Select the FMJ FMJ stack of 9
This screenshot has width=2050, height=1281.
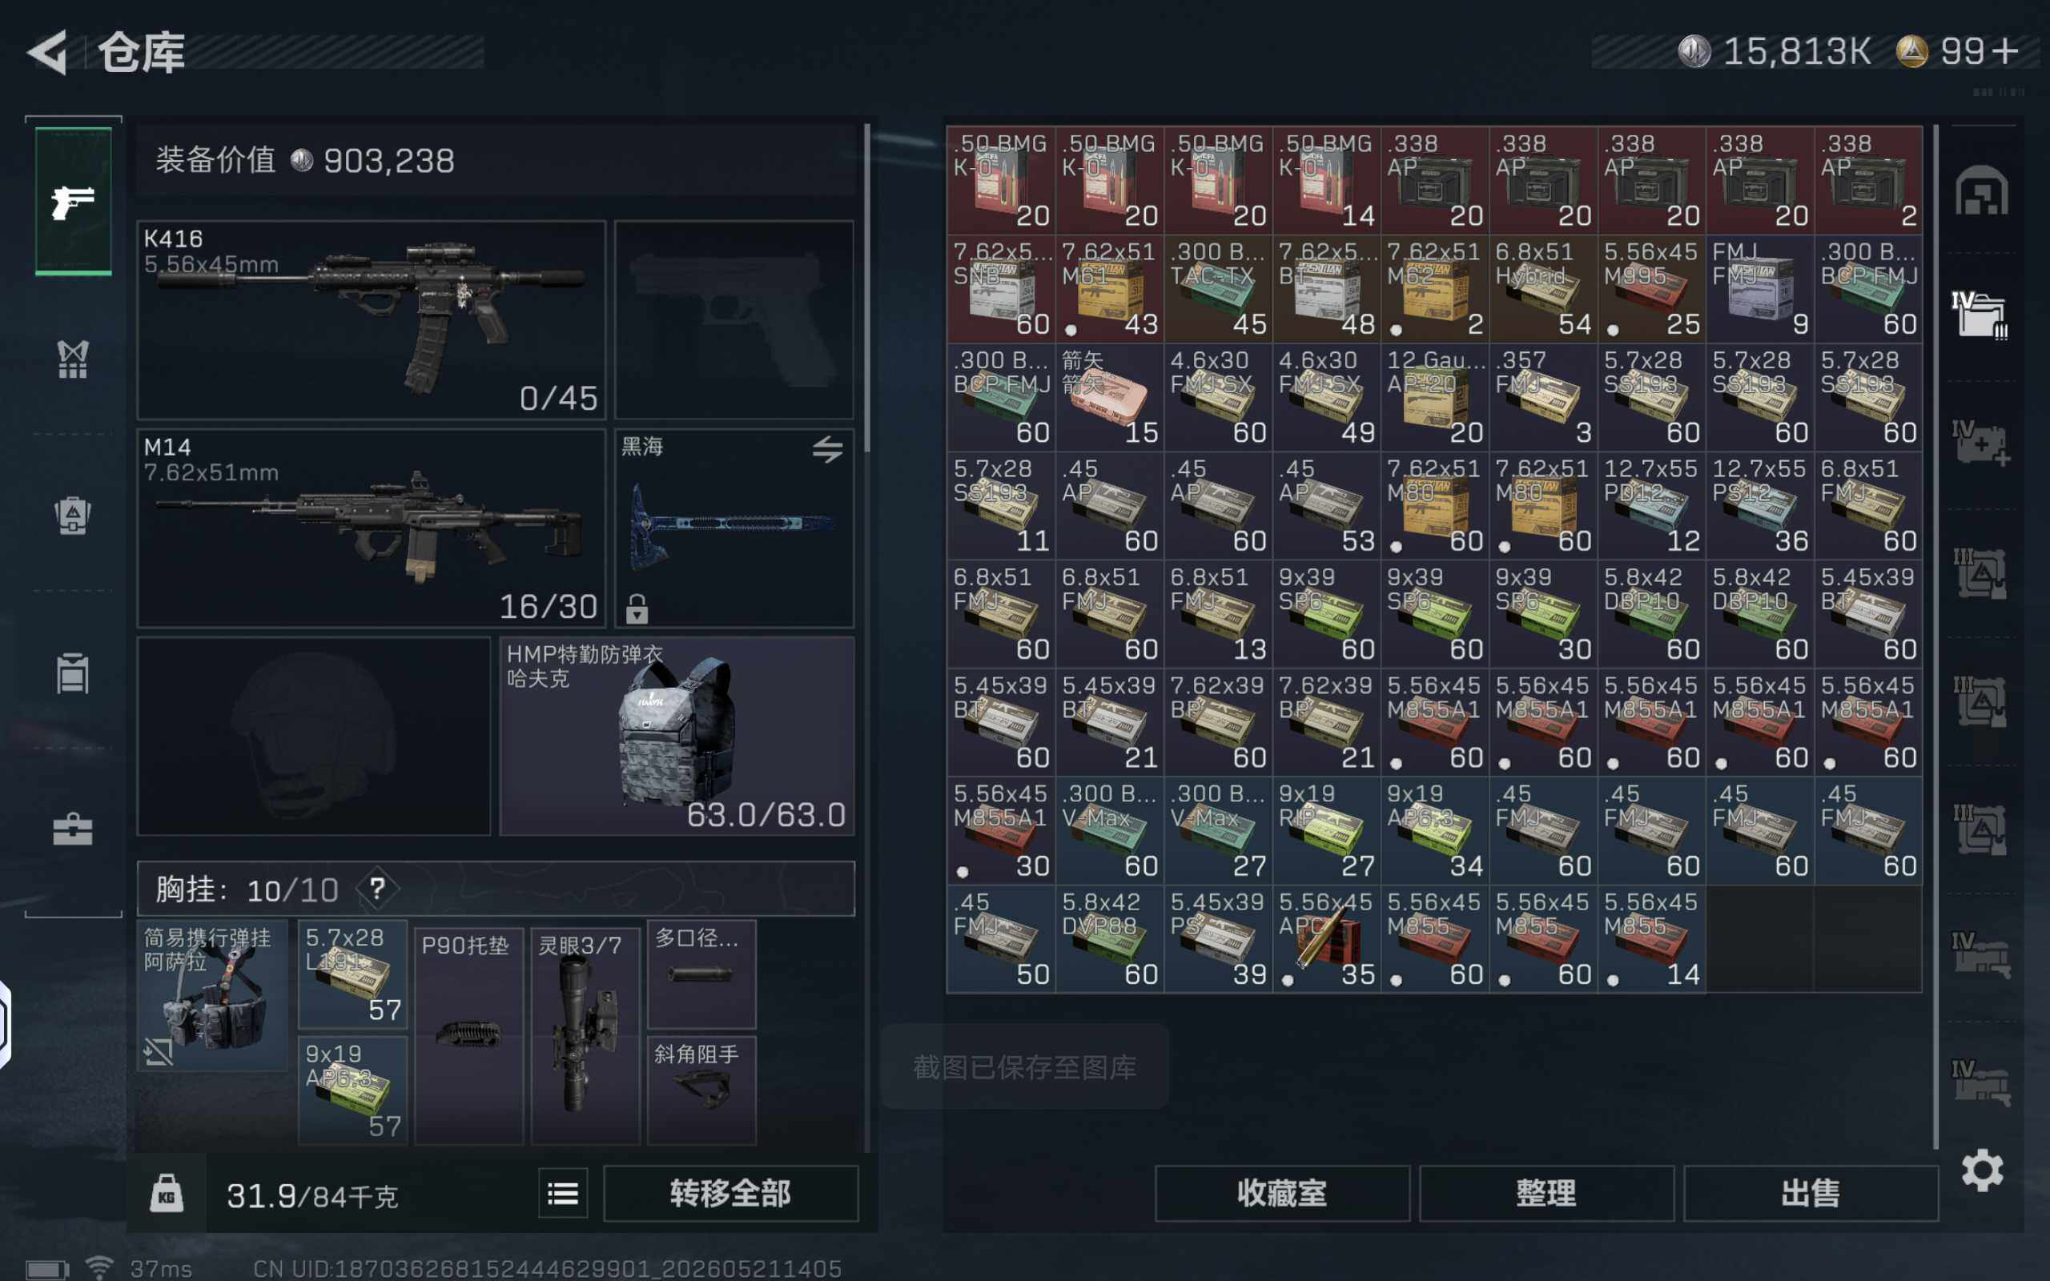[x=1760, y=289]
